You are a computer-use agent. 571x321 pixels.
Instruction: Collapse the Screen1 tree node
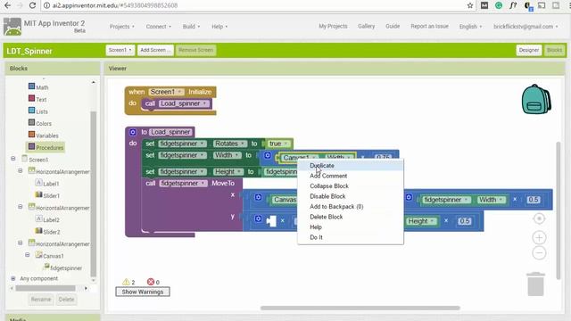click(x=13, y=159)
